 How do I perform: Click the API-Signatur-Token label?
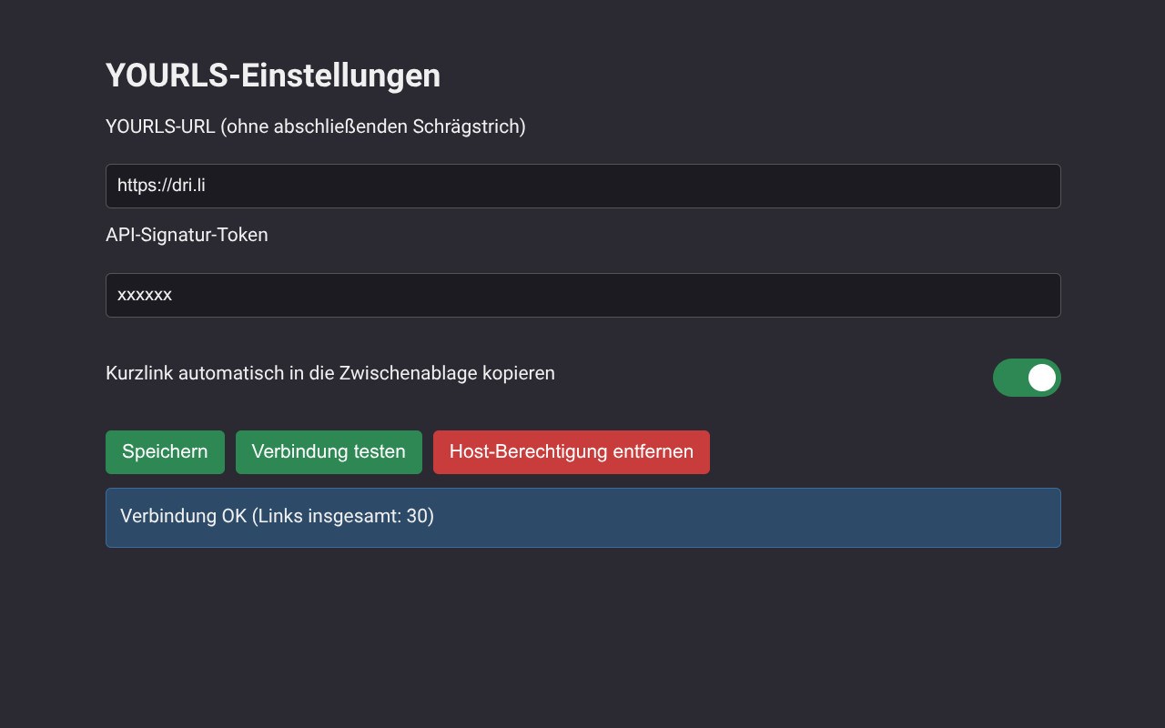(x=187, y=235)
